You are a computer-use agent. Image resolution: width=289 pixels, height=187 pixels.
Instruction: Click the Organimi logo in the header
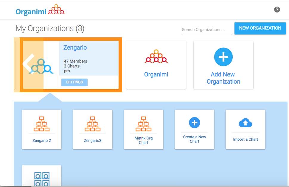pos(40,10)
